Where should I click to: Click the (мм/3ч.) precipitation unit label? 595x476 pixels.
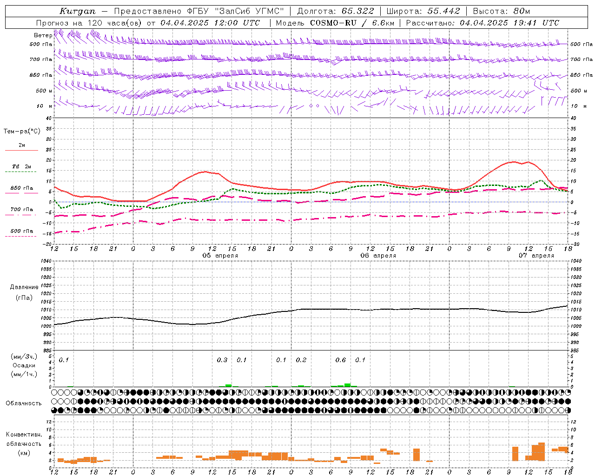(x=24, y=357)
